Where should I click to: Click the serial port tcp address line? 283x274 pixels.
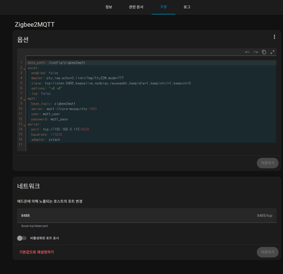click(60, 129)
